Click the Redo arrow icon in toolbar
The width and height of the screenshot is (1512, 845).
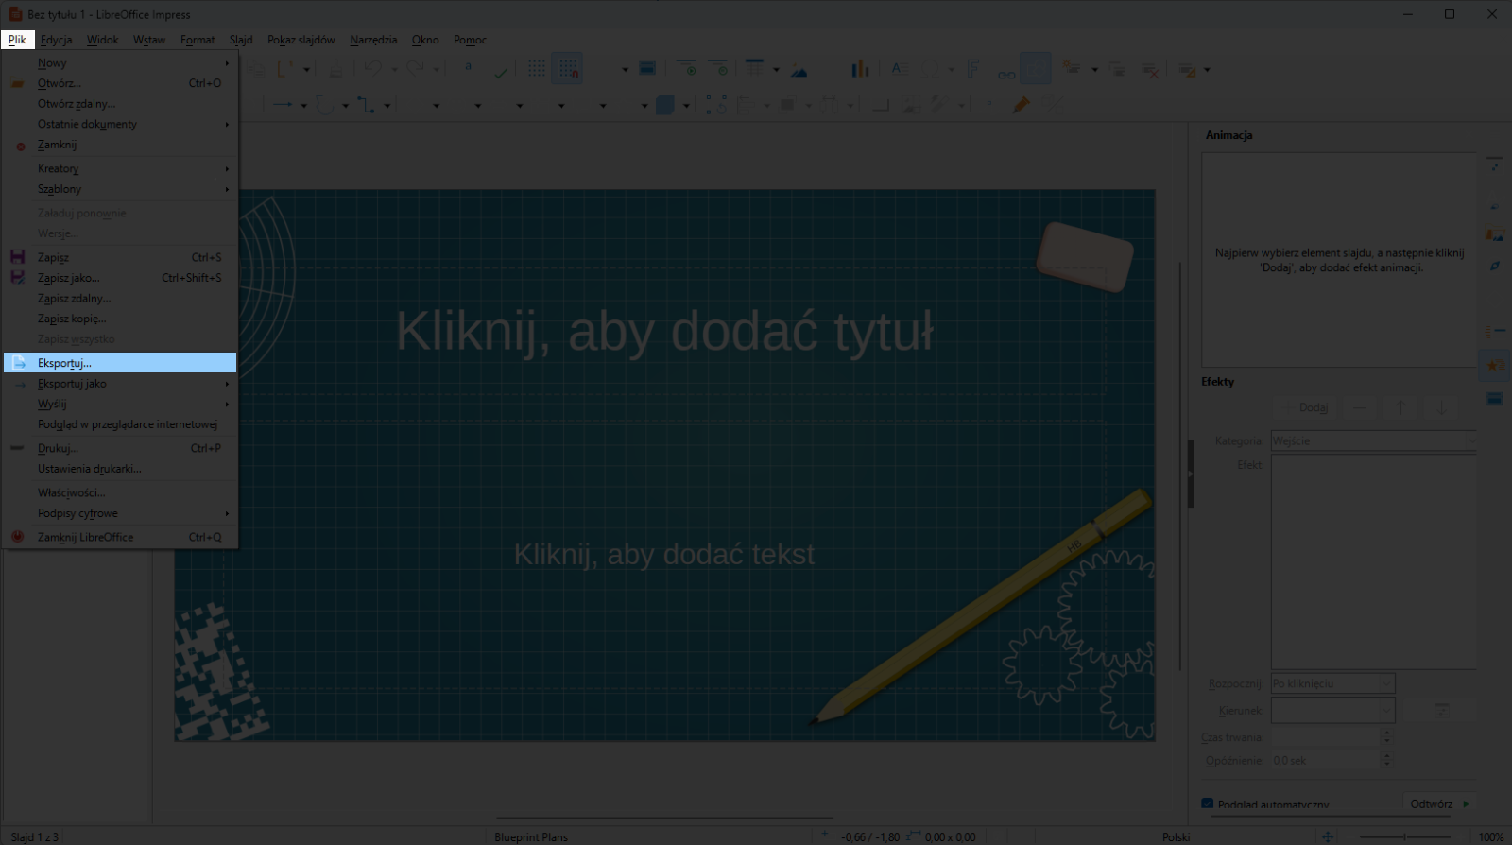click(x=414, y=68)
